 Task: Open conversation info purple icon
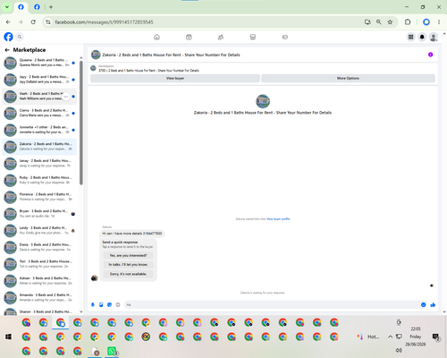[x=430, y=55]
